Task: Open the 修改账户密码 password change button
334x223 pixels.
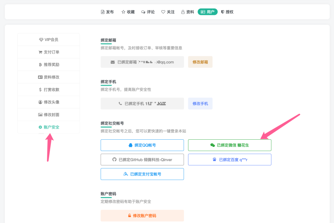Action: click(142, 216)
